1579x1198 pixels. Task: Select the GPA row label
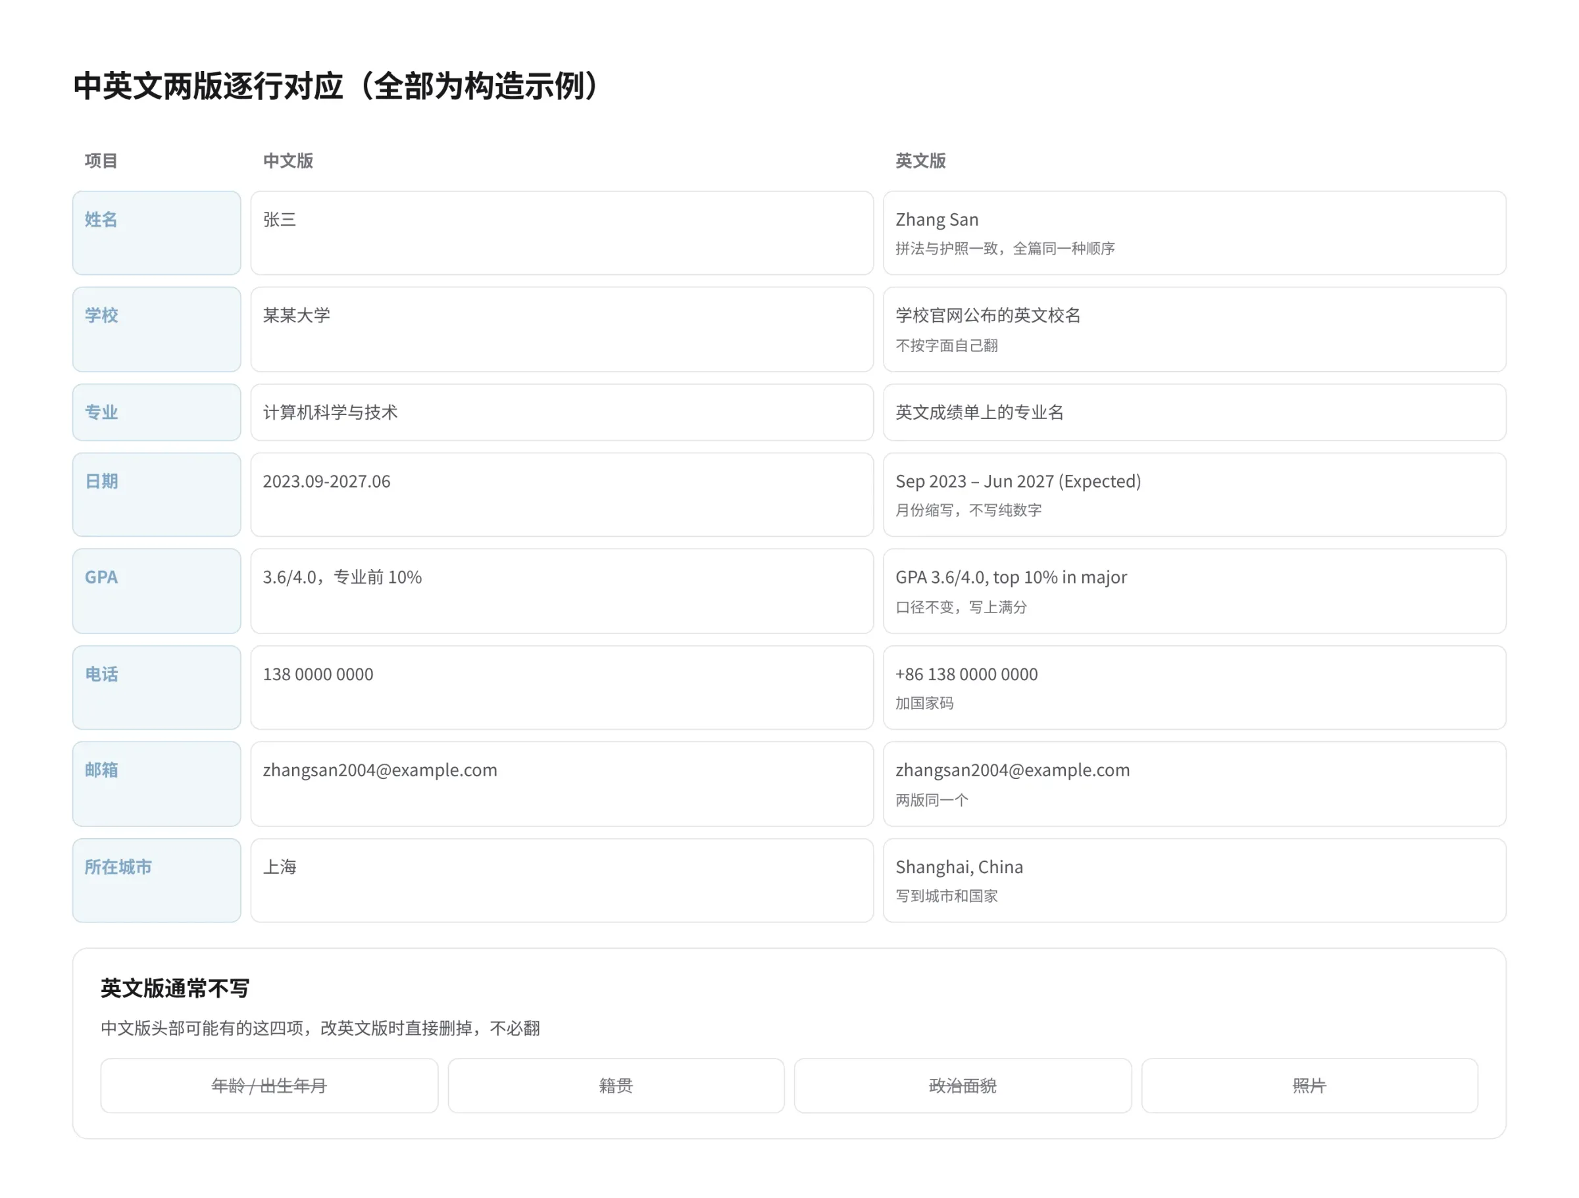pos(157,590)
